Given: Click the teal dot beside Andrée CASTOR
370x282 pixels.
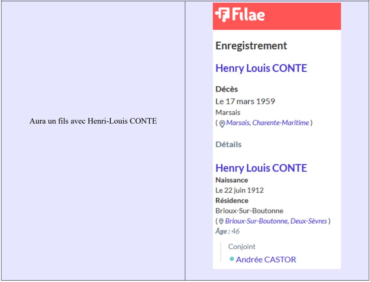Looking at the screenshot, I should tap(232, 259).
